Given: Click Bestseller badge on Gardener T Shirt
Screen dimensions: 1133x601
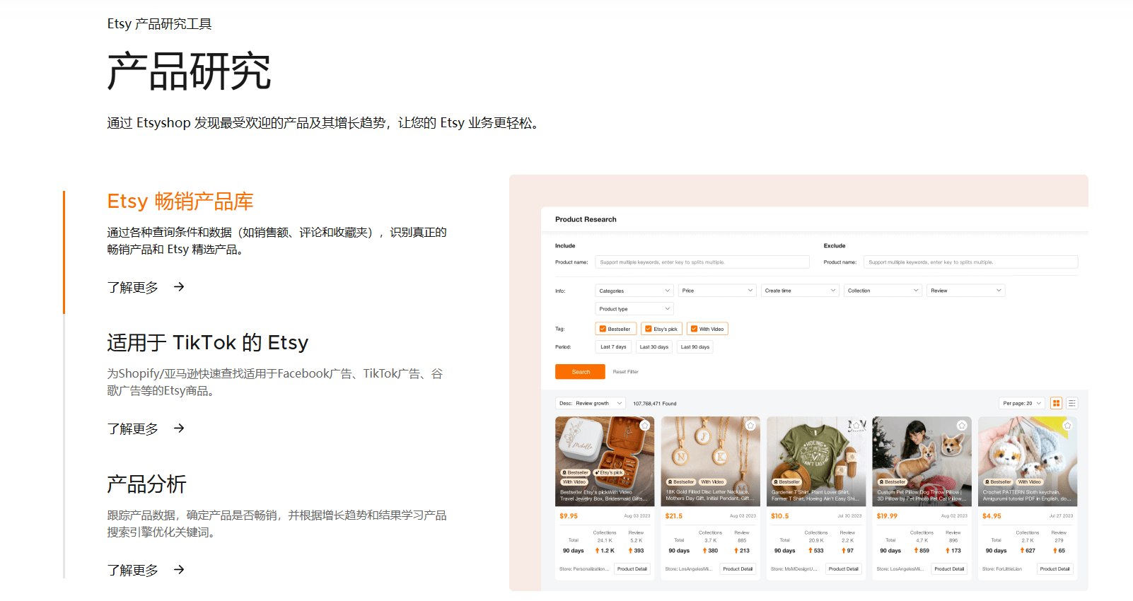Looking at the screenshot, I should pyautogui.click(x=787, y=482).
